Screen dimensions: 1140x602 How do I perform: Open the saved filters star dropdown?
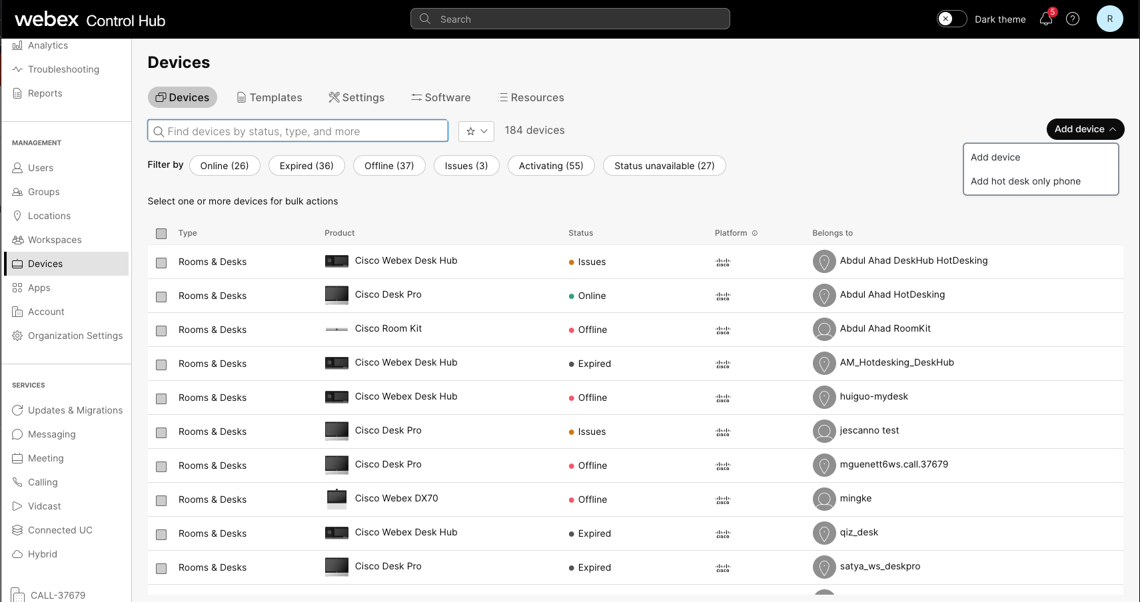tap(476, 131)
